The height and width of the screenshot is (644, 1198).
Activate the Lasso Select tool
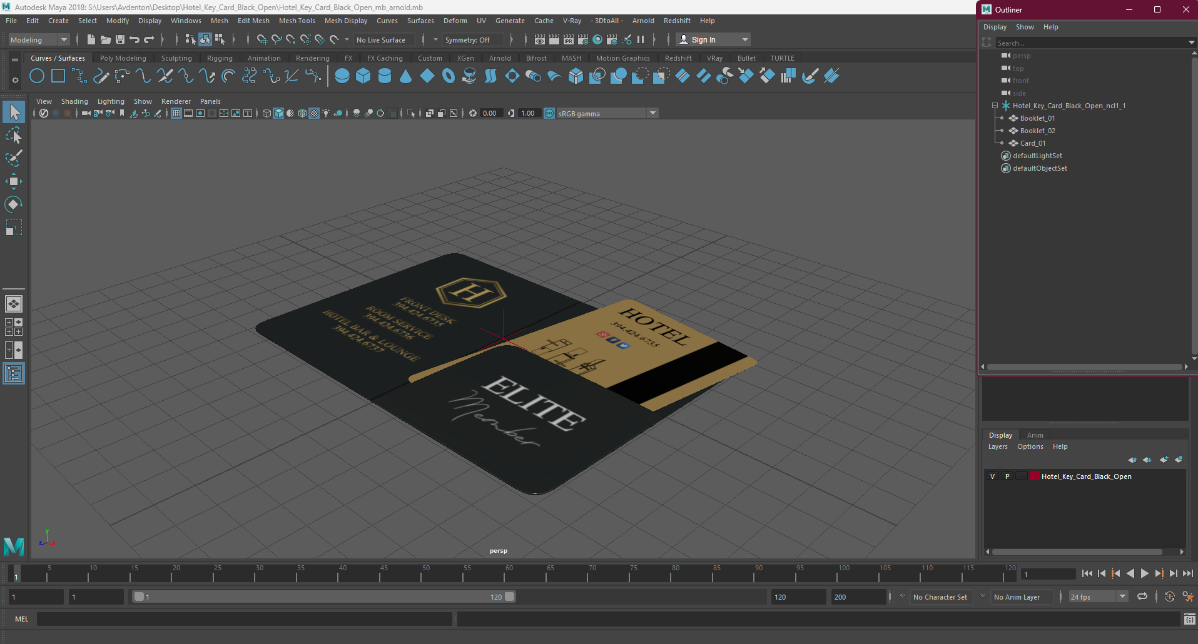pyautogui.click(x=14, y=136)
